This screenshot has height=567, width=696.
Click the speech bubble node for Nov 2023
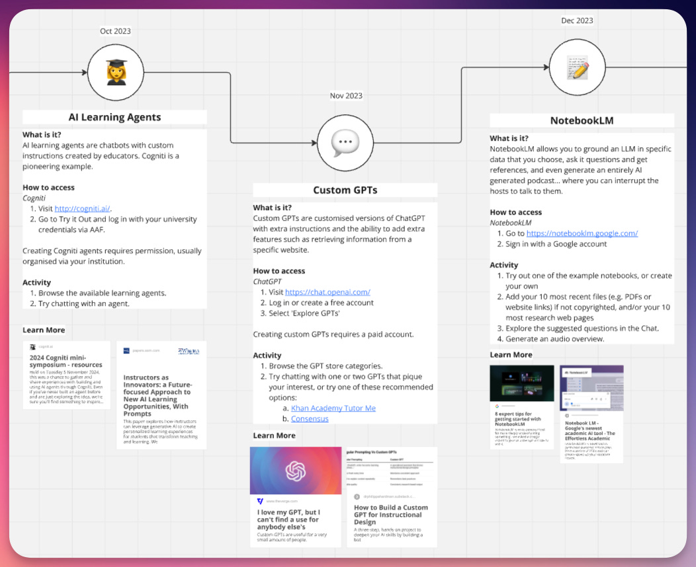345,143
